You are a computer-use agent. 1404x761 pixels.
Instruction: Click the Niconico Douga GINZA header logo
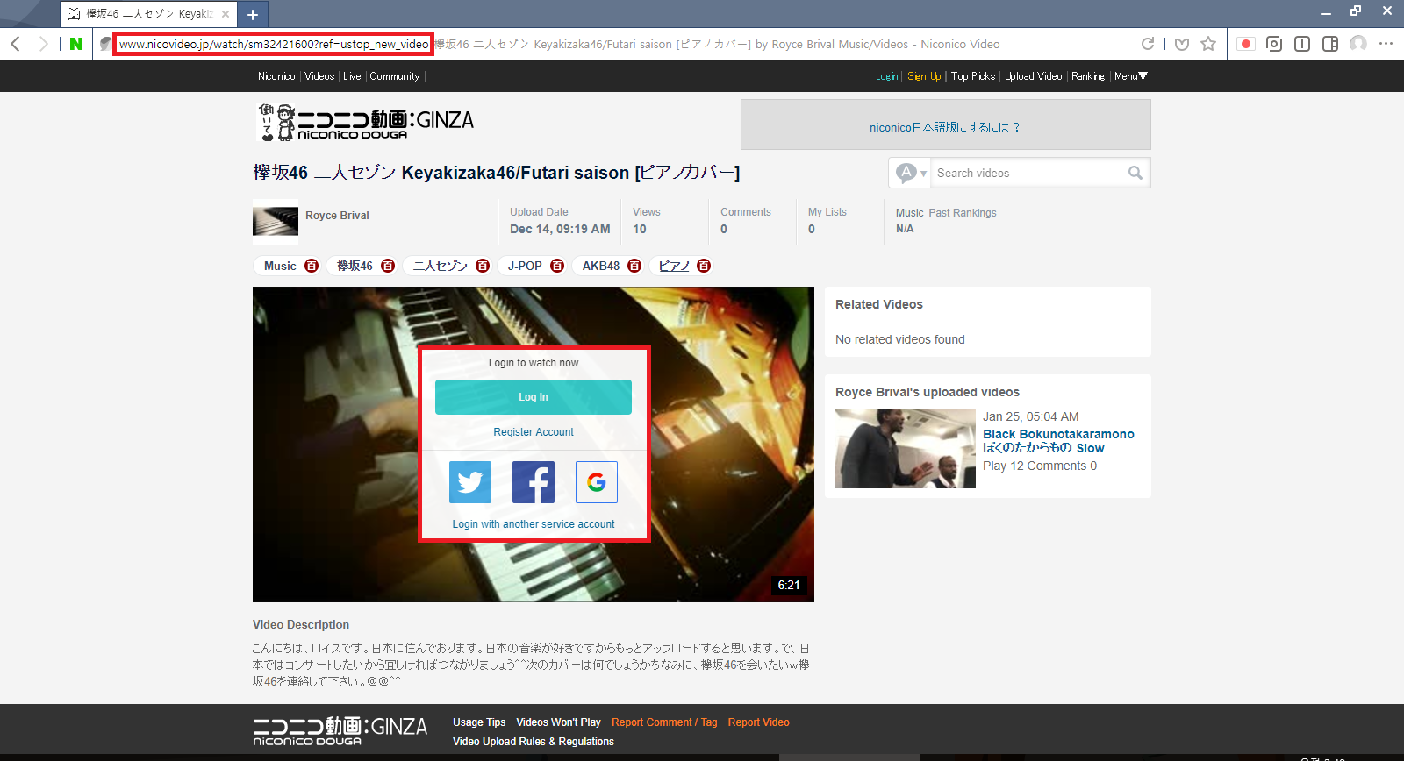click(365, 122)
